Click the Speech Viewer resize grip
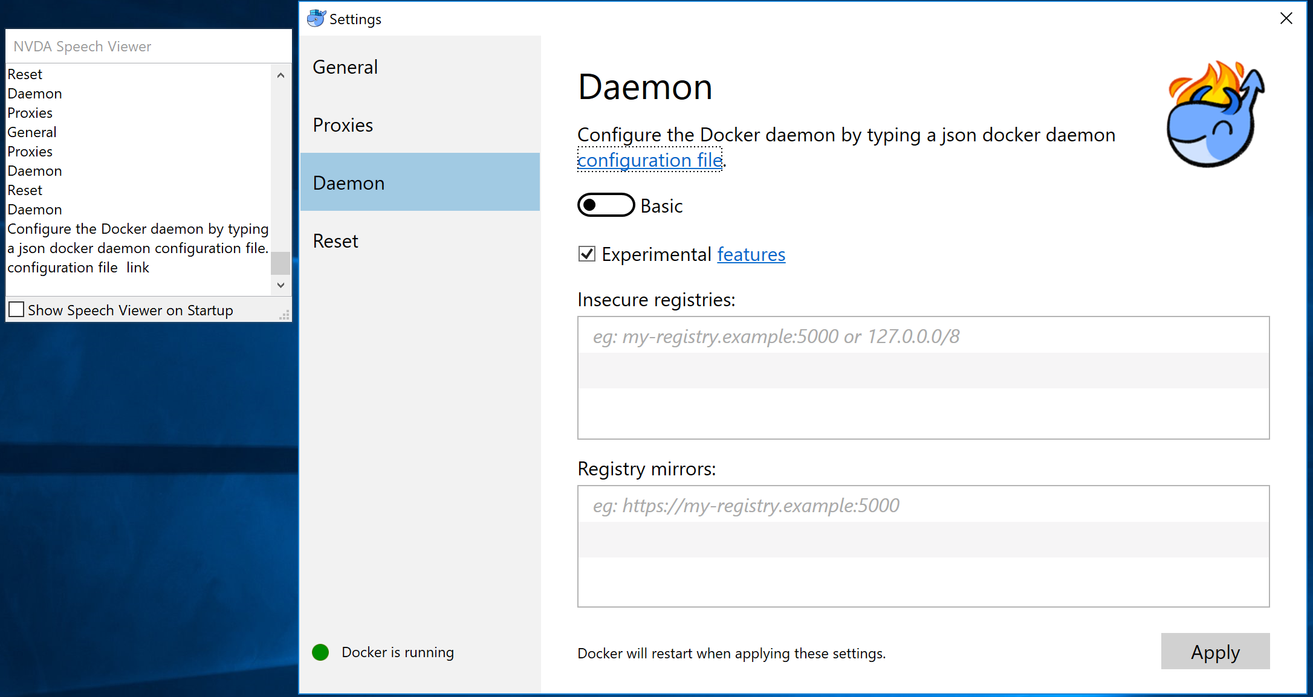This screenshot has width=1313, height=697. pos(285,315)
